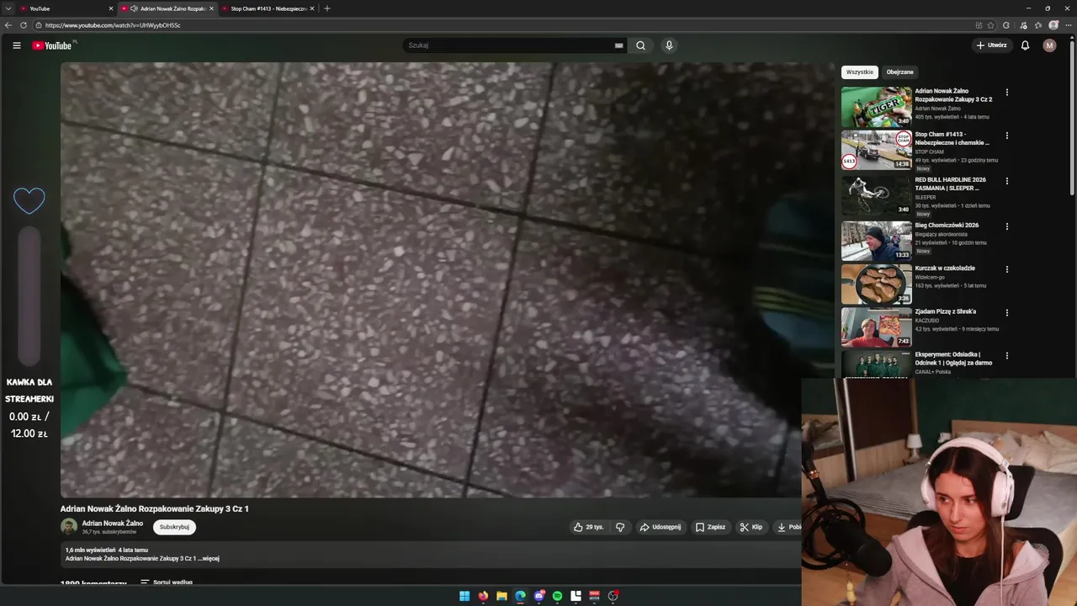Viewport: 1077px width, 606px height.
Task: Open options menu for Kurczak w czekoladzie
Action: click(x=1006, y=269)
